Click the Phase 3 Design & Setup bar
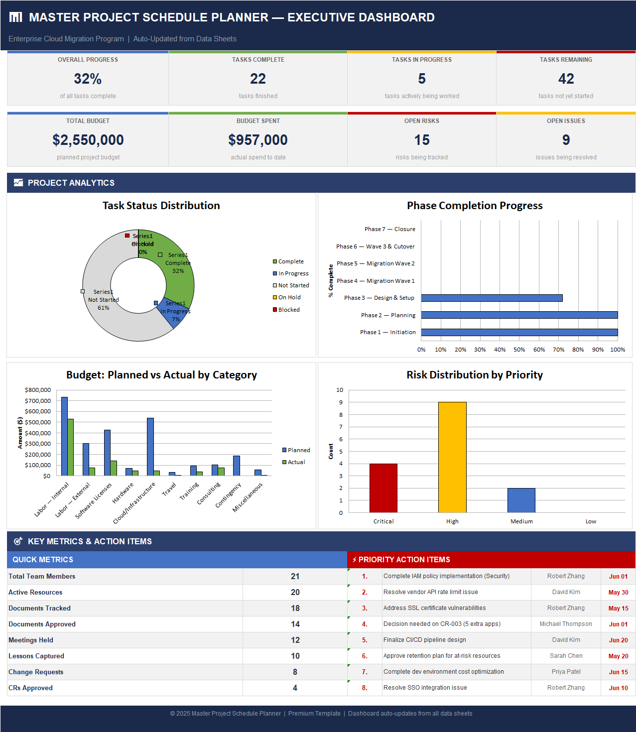 pos(492,298)
